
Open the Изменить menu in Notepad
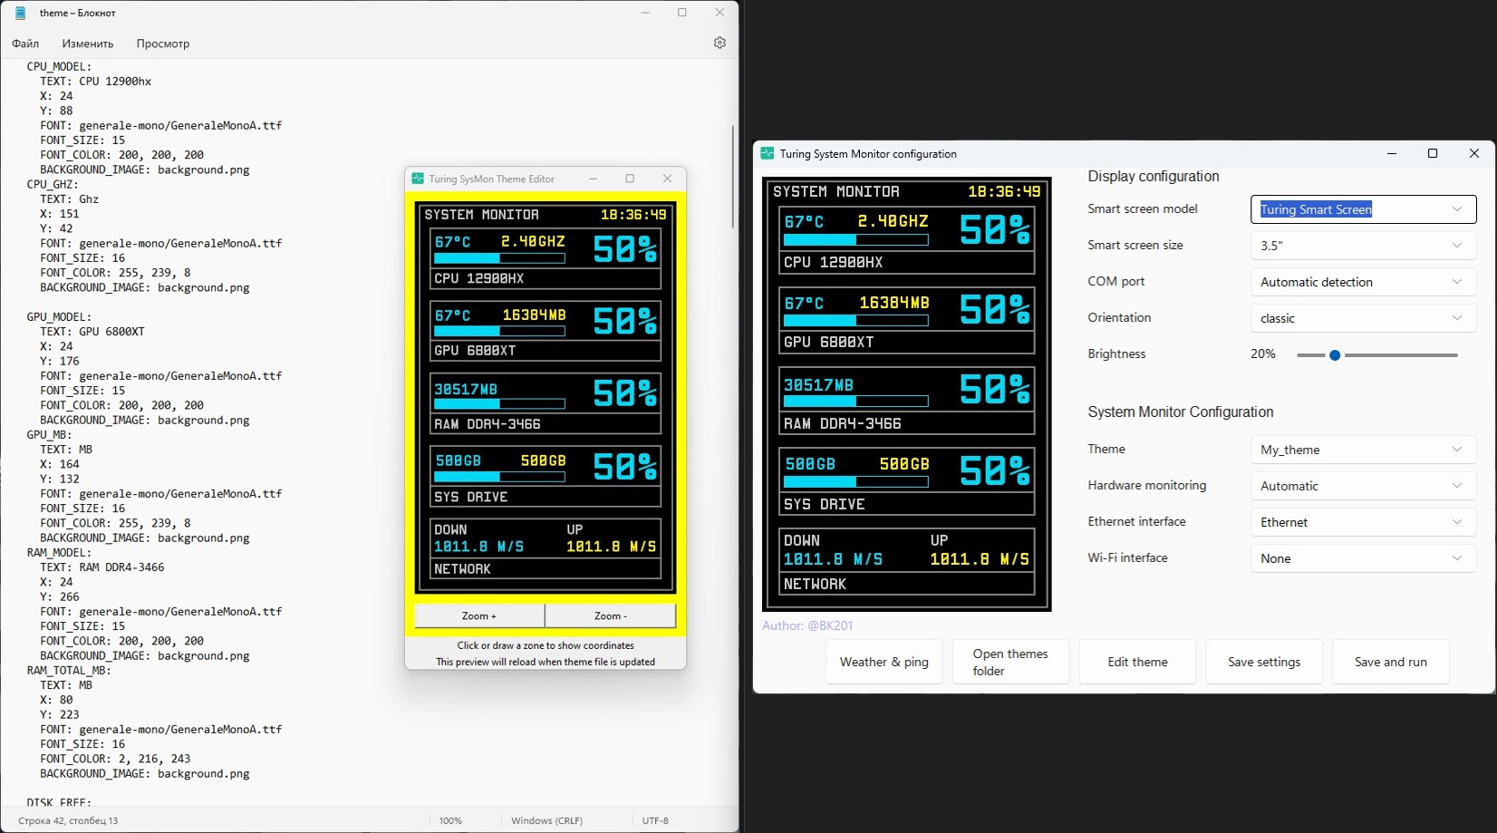88,44
